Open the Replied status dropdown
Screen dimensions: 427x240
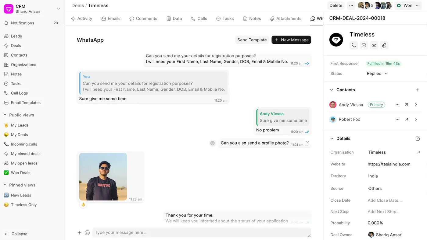point(377,74)
